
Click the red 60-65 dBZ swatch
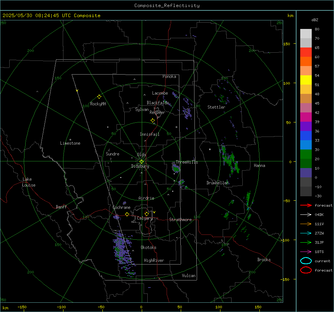click(306, 52)
